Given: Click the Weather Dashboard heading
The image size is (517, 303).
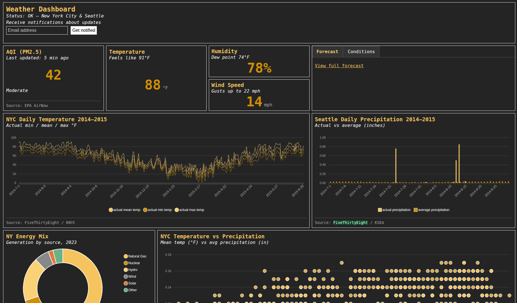Looking at the screenshot, I should (x=41, y=9).
